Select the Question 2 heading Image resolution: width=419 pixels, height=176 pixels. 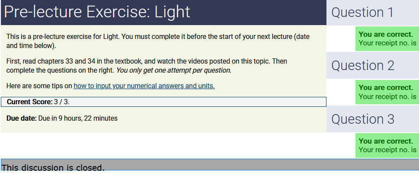[363, 66]
